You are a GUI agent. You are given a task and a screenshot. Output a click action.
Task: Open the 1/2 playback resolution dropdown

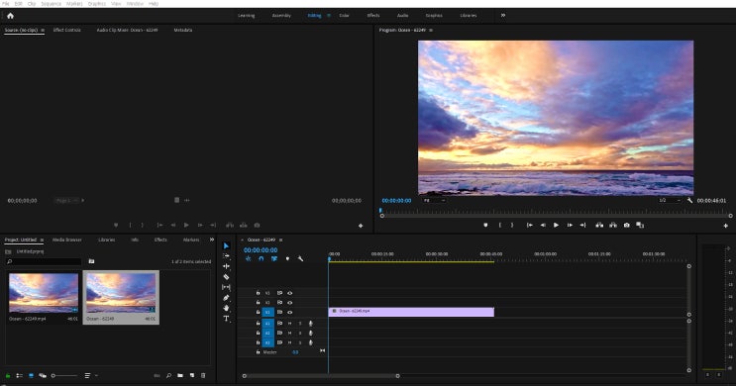pos(669,200)
